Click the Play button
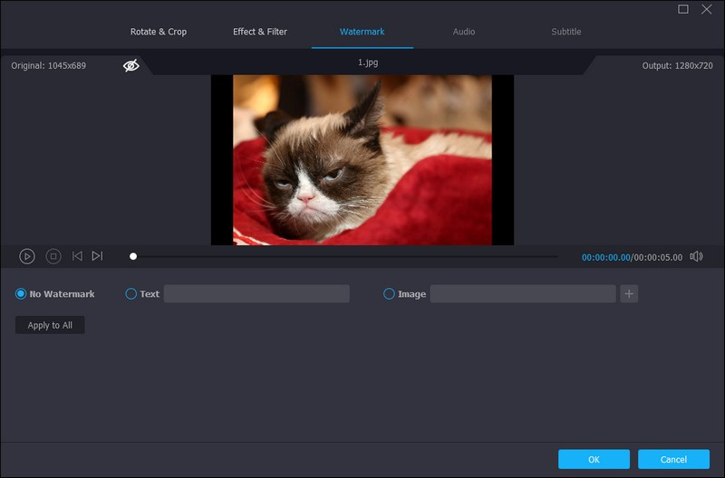 [27, 256]
